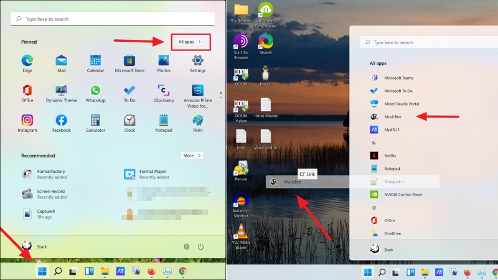Click the All apps button beside Pinned
Screen dimensions: 498x280
(190, 42)
